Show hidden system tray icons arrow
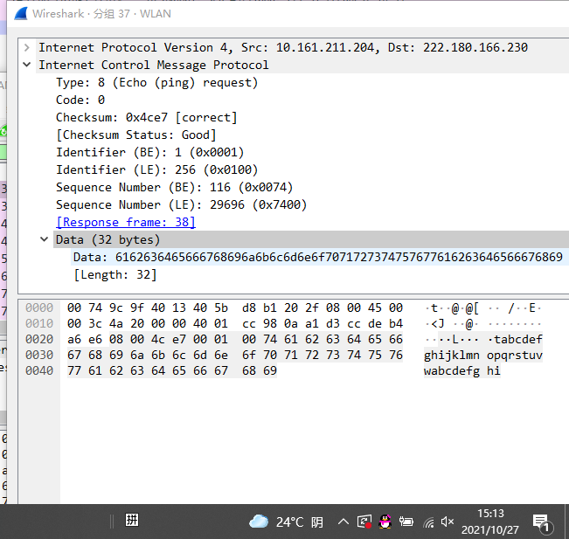569x539 pixels. [x=343, y=522]
